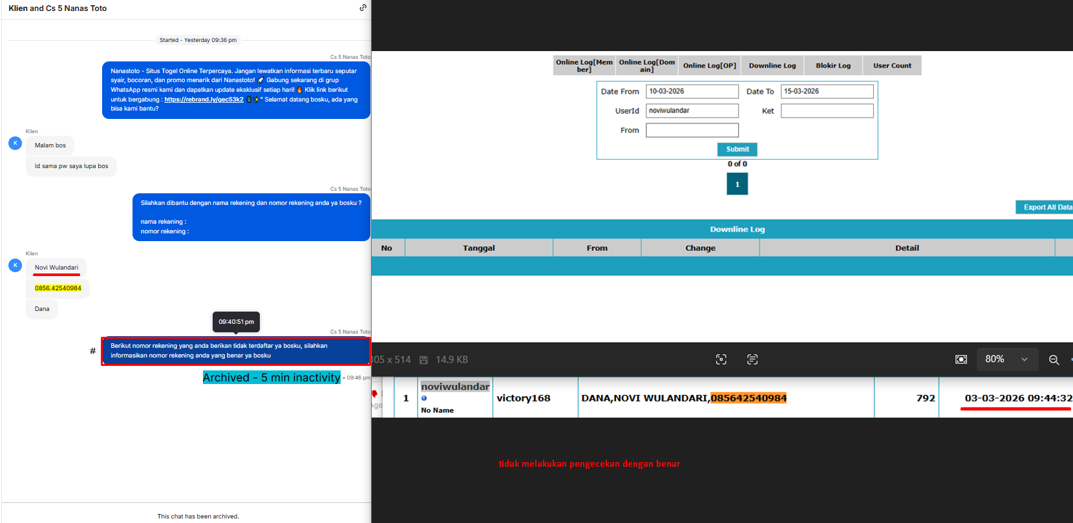Click the 'Downline Log' table title bar
1073x523 pixels.
[x=722, y=229]
